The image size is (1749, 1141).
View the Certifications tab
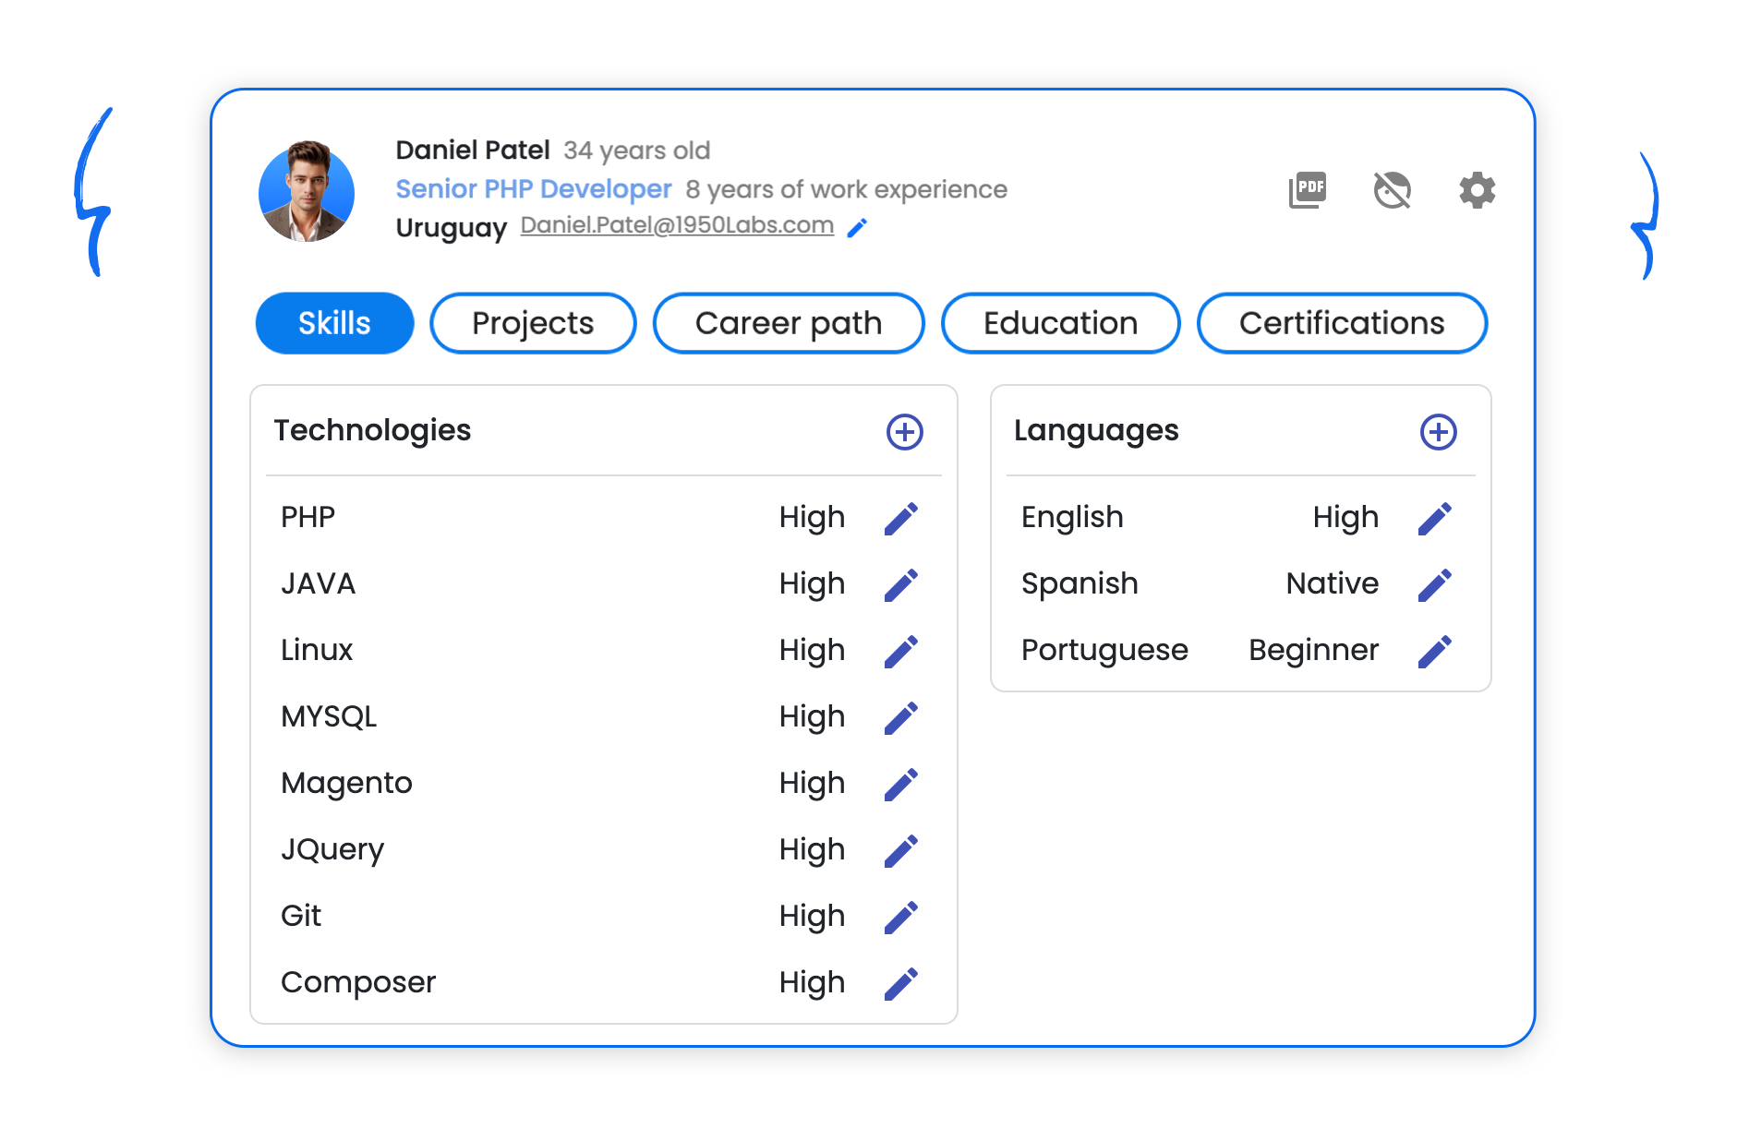click(1342, 323)
